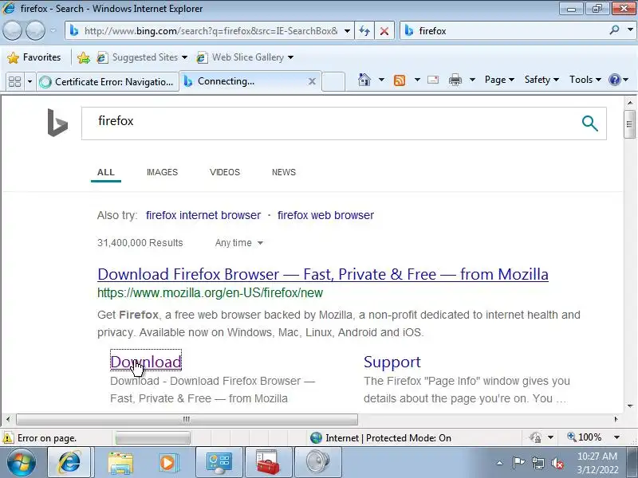Image resolution: width=638 pixels, height=478 pixels.
Task: Open the Safety menu
Action: [x=542, y=80]
